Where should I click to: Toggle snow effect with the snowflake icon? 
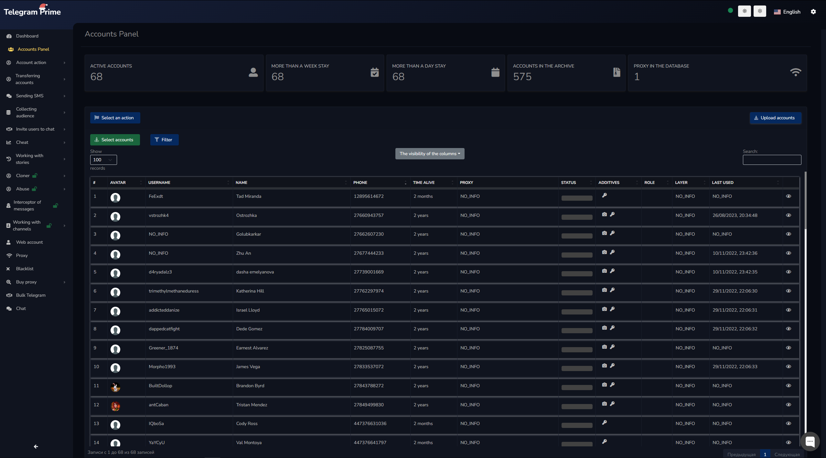(x=760, y=11)
